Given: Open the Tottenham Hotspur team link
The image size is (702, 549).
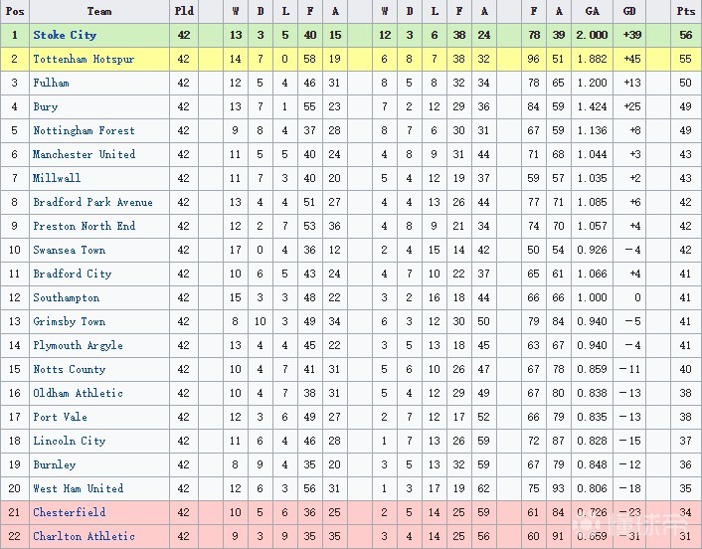Looking at the screenshot, I should click(84, 59).
